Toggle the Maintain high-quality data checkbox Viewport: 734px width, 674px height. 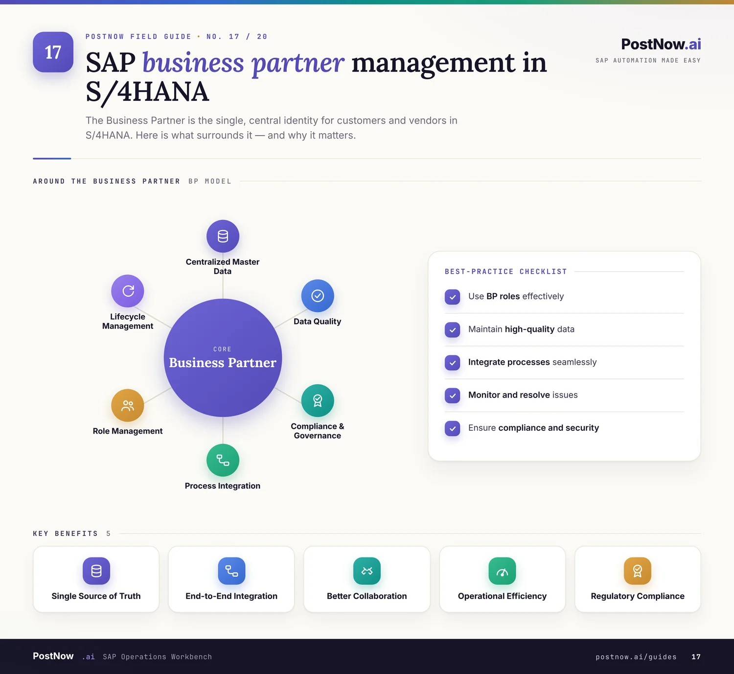[x=453, y=329]
